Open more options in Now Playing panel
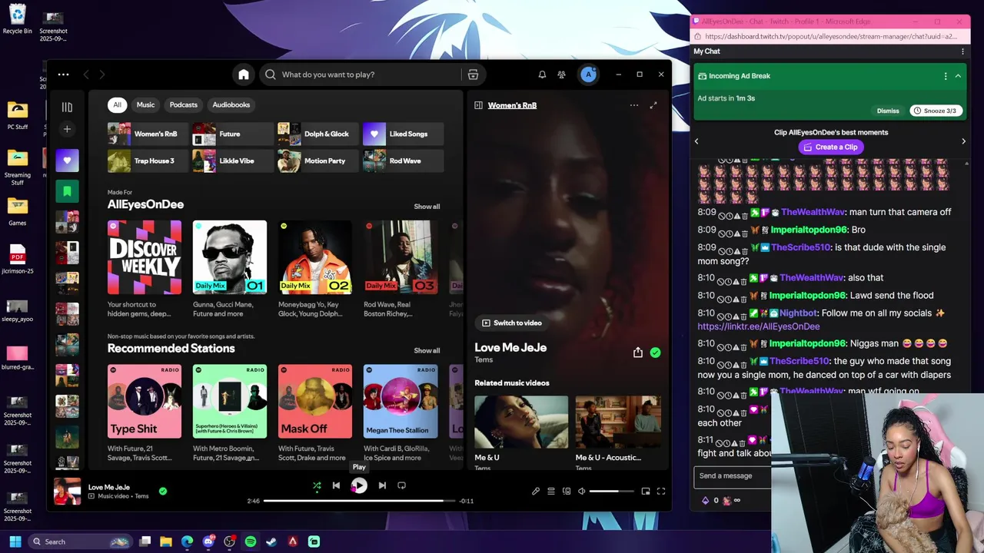984x553 pixels. click(x=634, y=105)
